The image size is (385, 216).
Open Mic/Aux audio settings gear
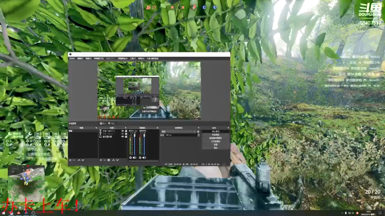click(x=130, y=158)
